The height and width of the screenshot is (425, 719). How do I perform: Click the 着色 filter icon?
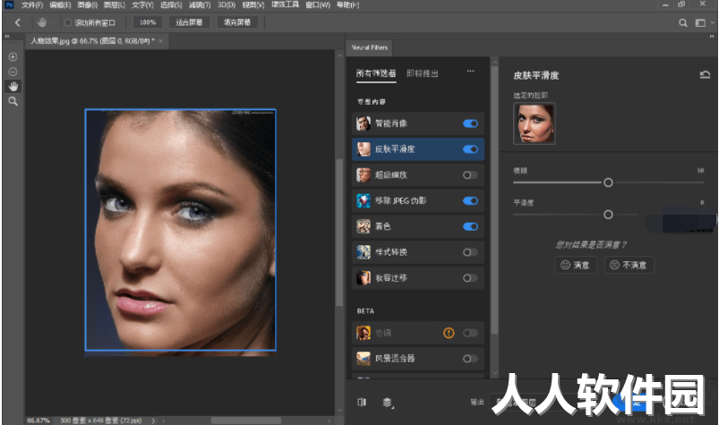point(364,226)
